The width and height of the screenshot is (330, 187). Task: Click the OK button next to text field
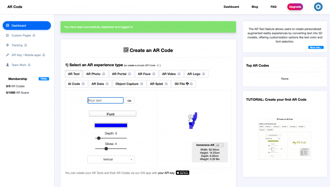click(129, 101)
